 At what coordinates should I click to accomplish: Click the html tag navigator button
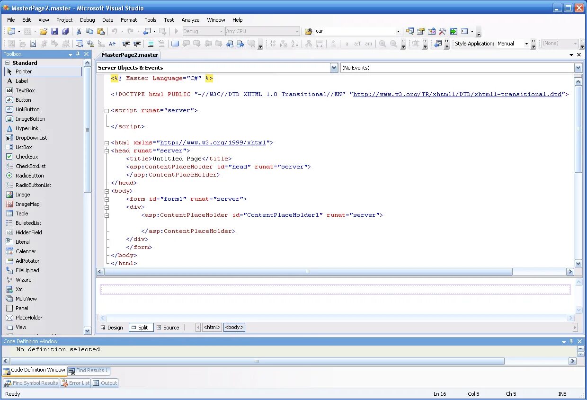coord(212,327)
